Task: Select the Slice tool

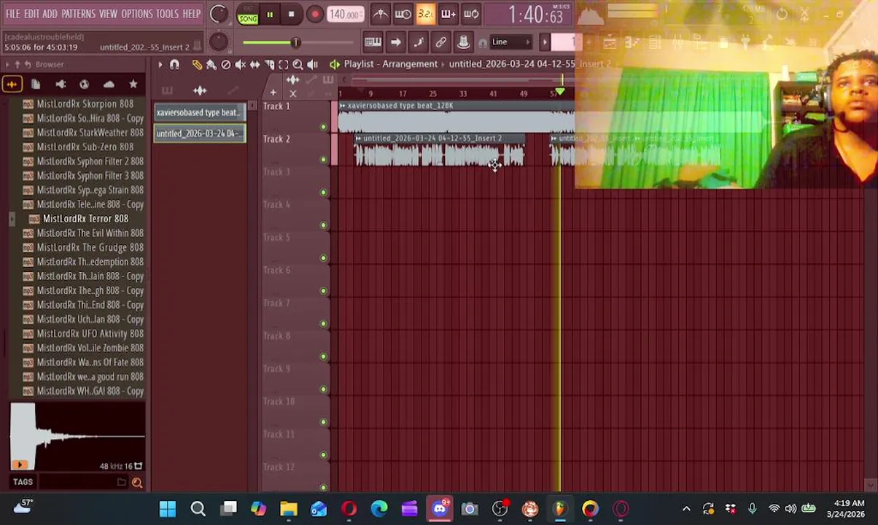Action: pos(269,65)
